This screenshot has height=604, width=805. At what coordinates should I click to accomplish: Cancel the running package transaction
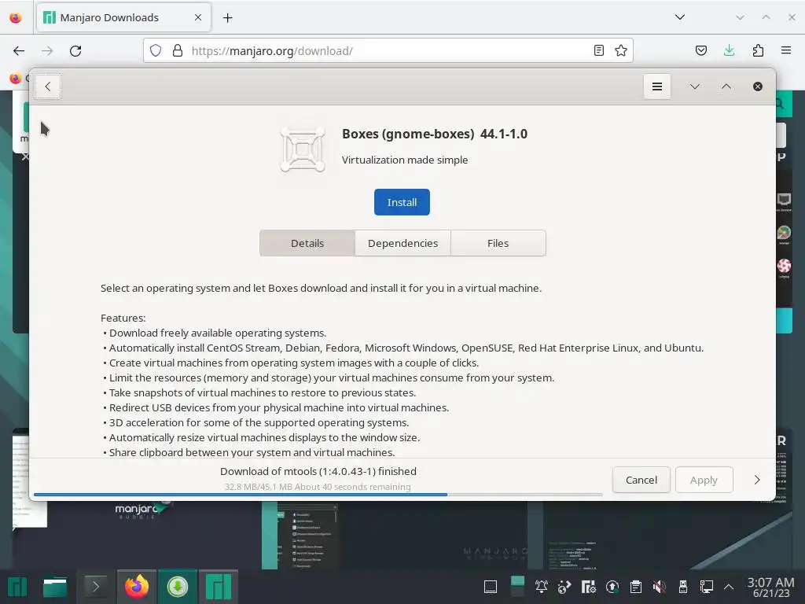point(641,480)
